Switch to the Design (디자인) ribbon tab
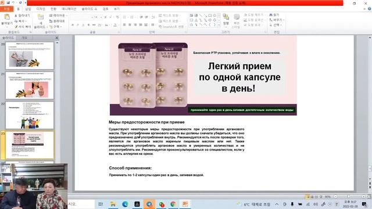The height and width of the screenshot is (209, 372). 41,9
